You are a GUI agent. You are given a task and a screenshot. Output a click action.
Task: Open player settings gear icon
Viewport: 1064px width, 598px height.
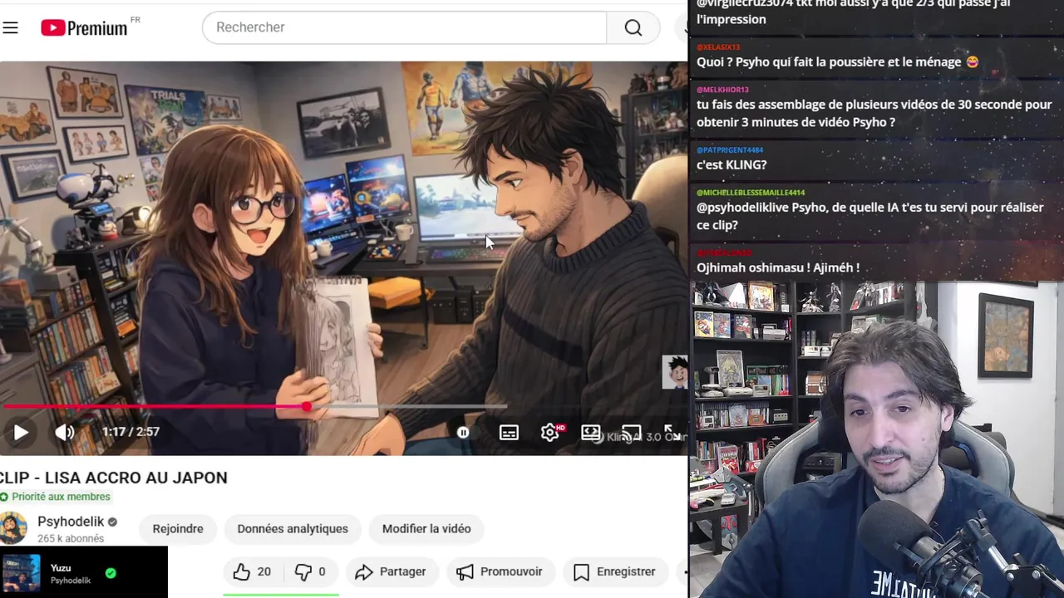pyautogui.click(x=550, y=432)
